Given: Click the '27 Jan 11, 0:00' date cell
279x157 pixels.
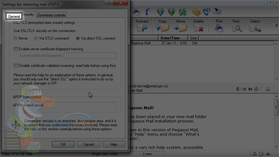Looking at the screenshot, I should tap(174, 43).
